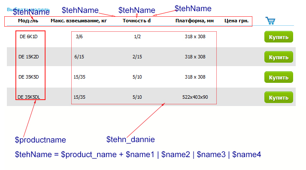
Task: Buy the DE 35K5DL model
Action: [279, 97]
